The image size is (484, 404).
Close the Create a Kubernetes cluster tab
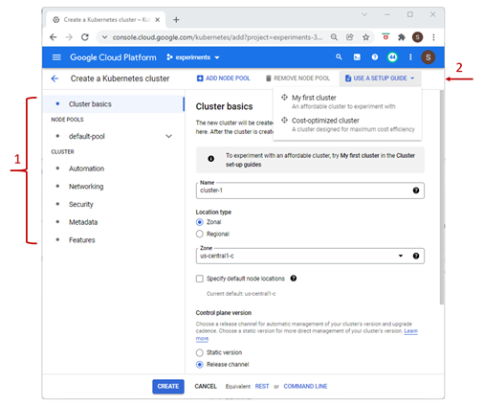(157, 20)
